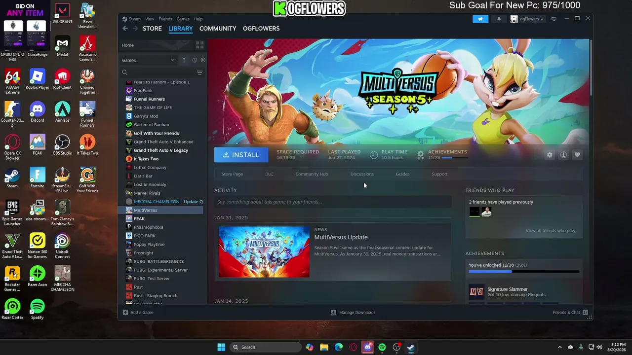Click the Roblox Player desktop icon
Screen dimensions: 632x355
pos(38,79)
